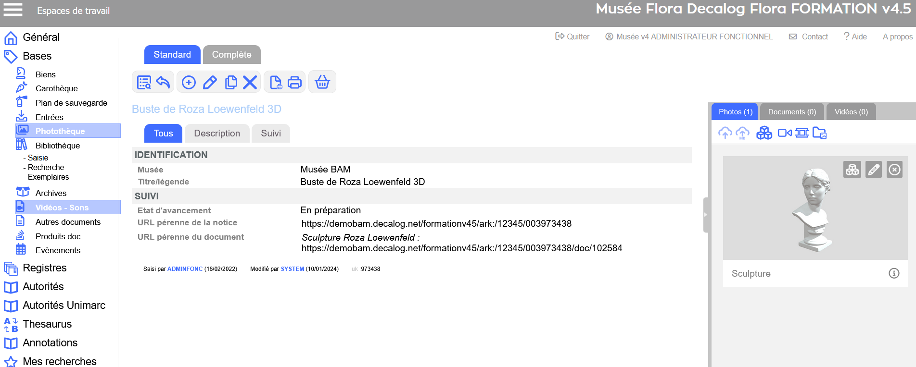Click the blue 3D cubes icon in the media toolbar
Viewport: 916px width, 367px height.
click(763, 133)
